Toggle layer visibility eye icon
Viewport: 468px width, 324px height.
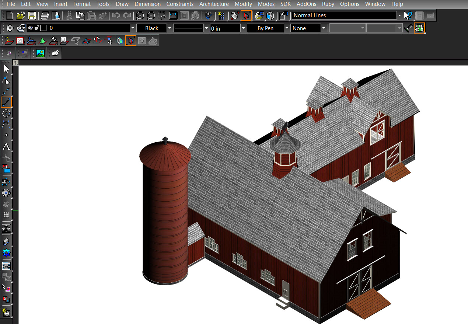coord(31,28)
